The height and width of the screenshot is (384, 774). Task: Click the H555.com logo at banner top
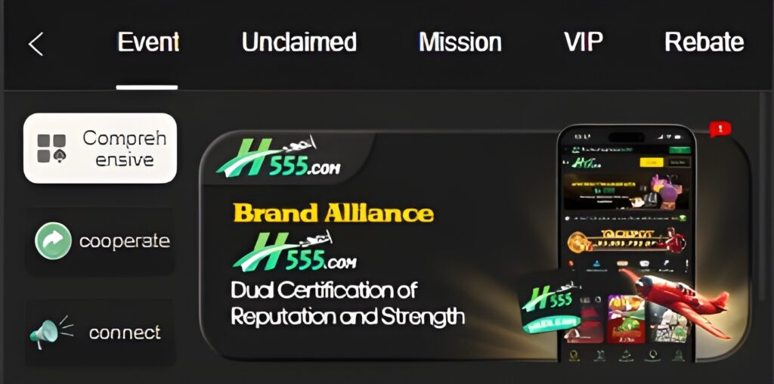[279, 157]
